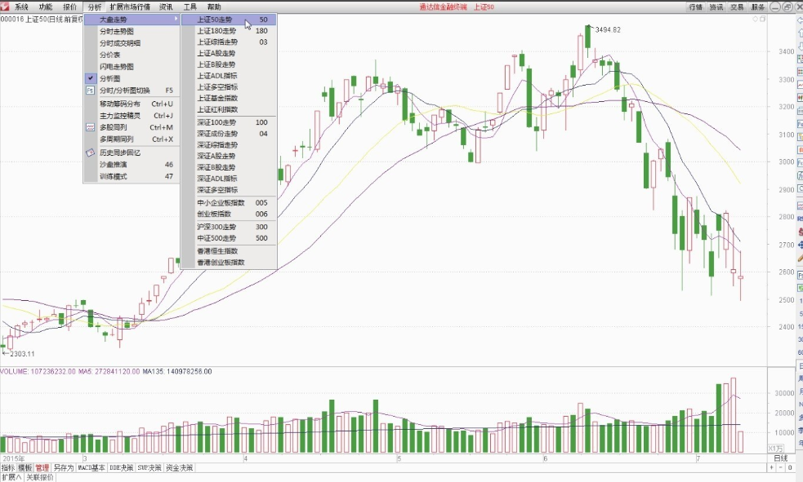Click the 另存为 button below chart
The width and height of the screenshot is (803, 482).
(64, 467)
